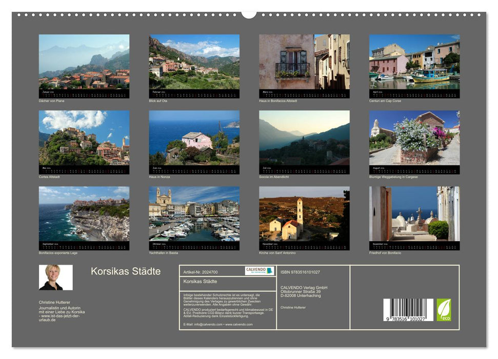498x359 pixels.
Task: Expand the Februar calendar date strip
Action: click(194, 93)
